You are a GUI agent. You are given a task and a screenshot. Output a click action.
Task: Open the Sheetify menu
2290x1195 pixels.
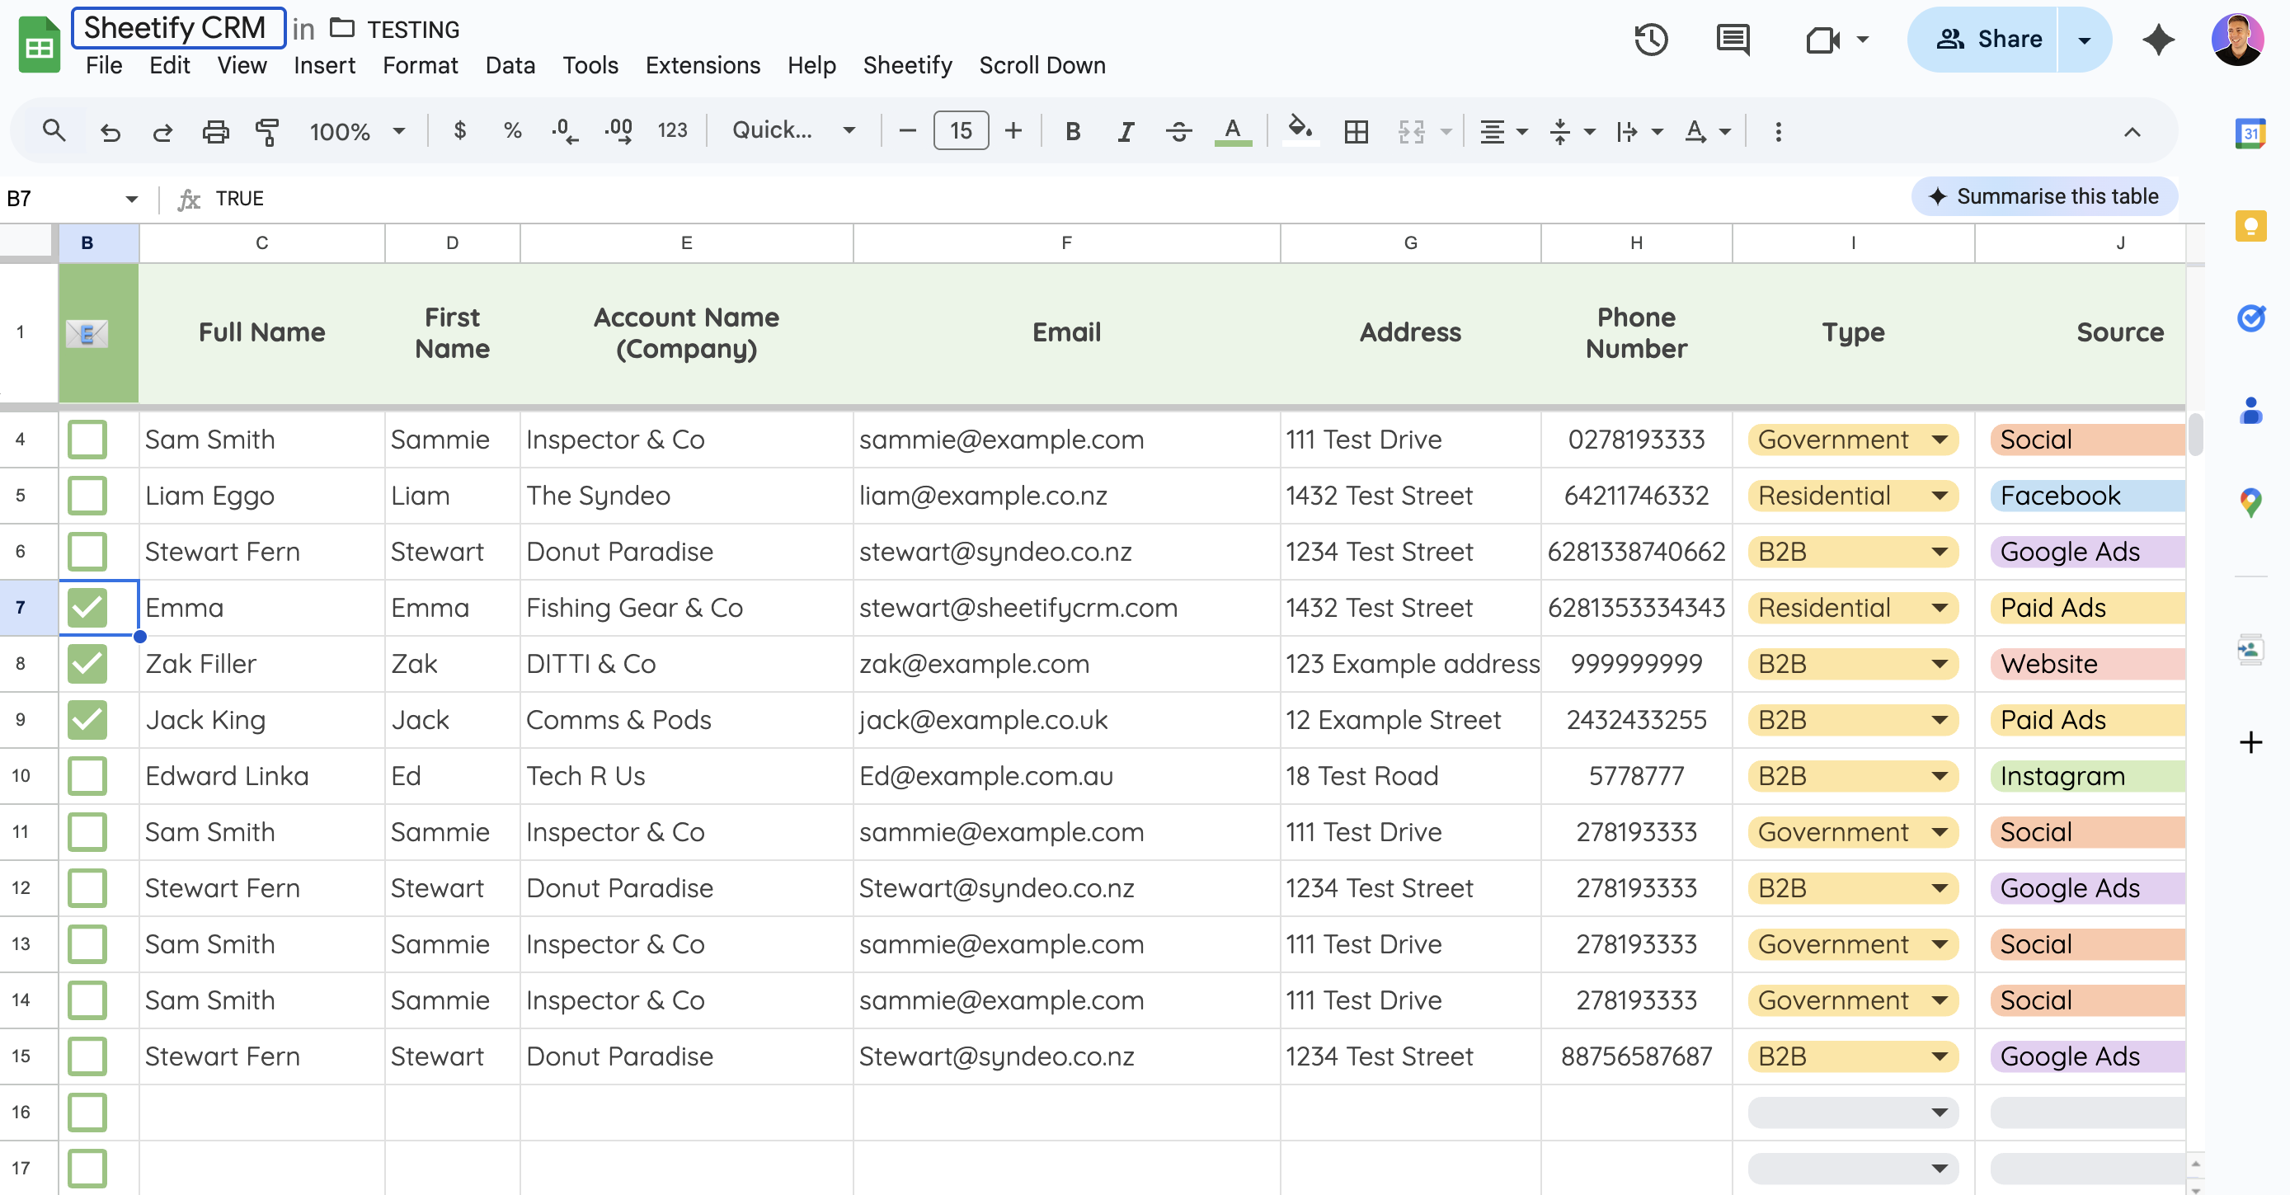907,65
